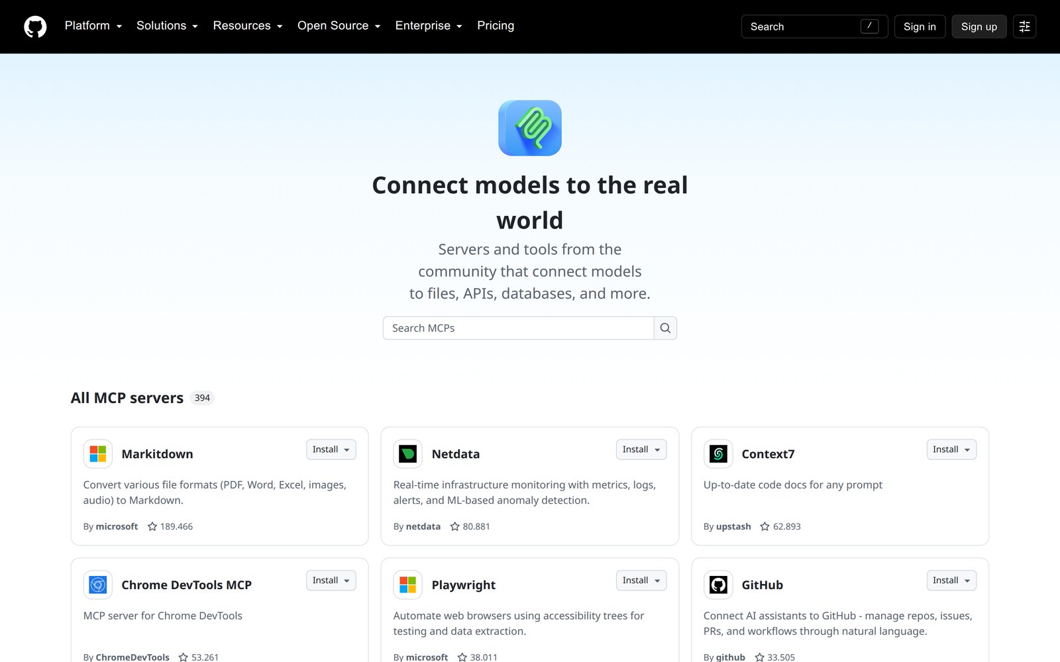Screen dimensions: 1060x662
Task: Open the appearance settings sliders icon
Action: 1024,26
